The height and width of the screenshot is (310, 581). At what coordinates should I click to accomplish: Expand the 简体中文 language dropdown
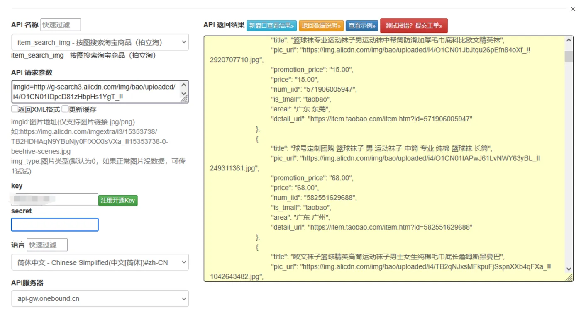(x=100, y=262)
